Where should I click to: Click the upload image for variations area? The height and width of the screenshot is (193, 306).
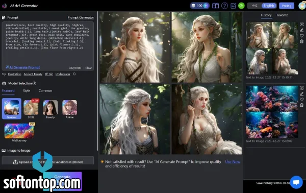point(48,160)
